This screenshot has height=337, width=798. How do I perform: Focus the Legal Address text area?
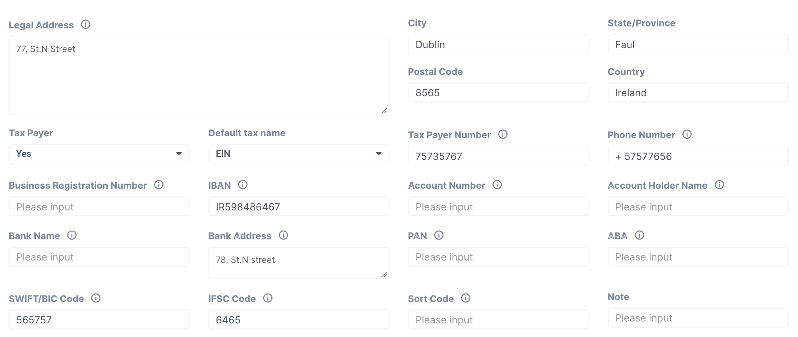click(199, 76)
